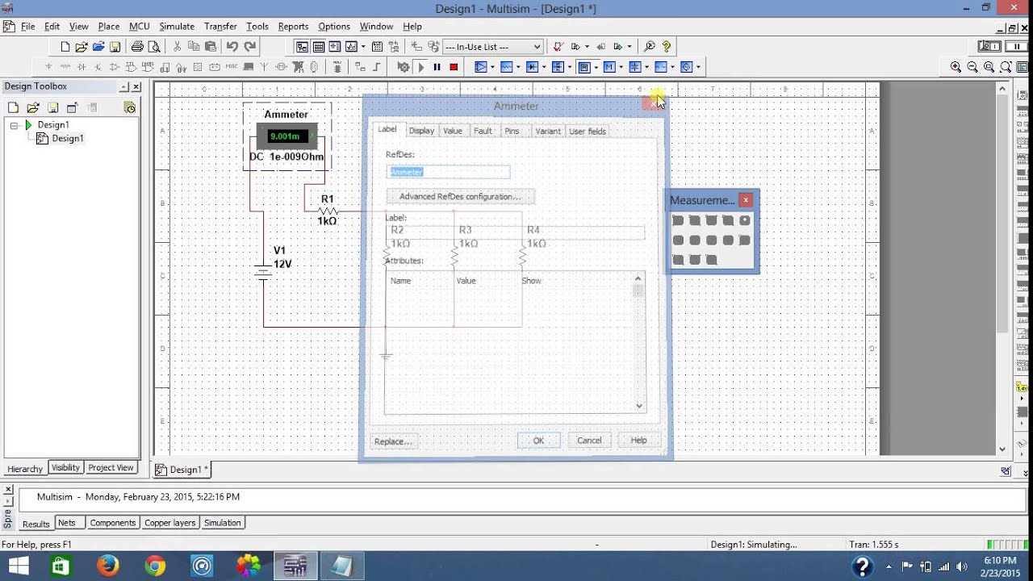Screen dimensions: 1033x581
Task: Open the dropdown arrow at the end of the instruments toolbar
Action: (x=698, y=67)
